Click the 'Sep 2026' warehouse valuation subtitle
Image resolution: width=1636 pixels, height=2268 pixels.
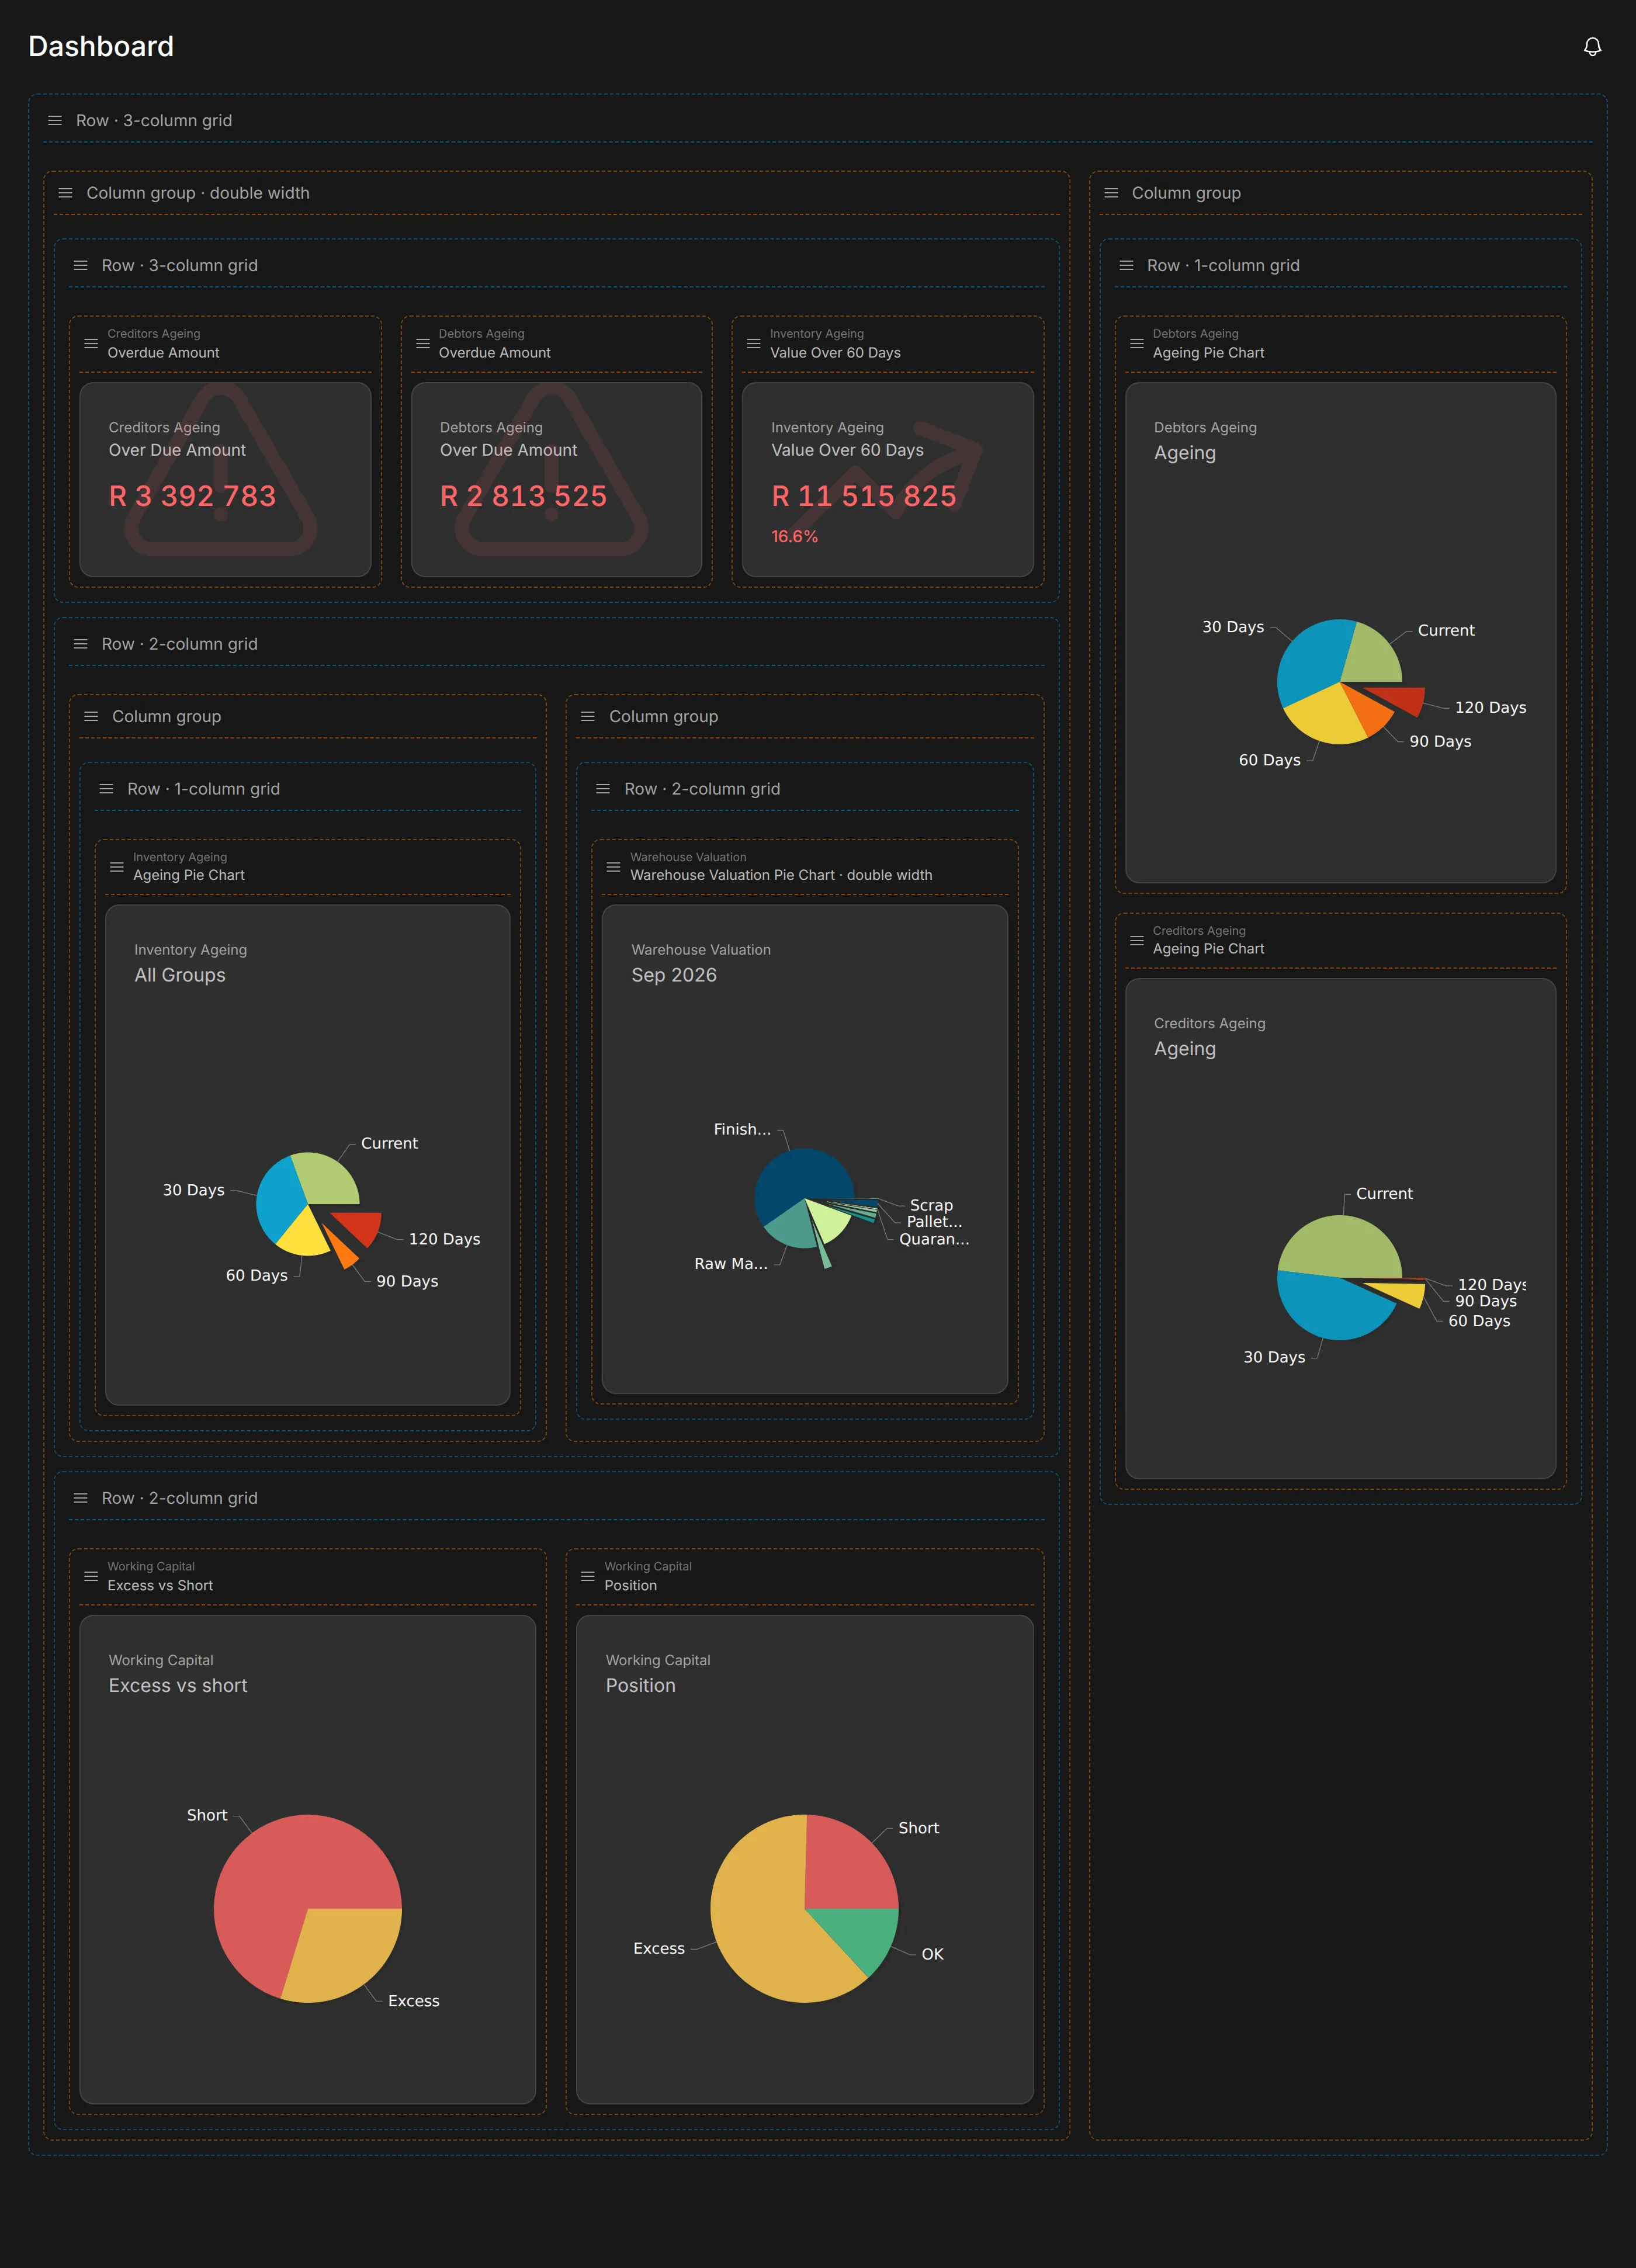pos(674,975)
